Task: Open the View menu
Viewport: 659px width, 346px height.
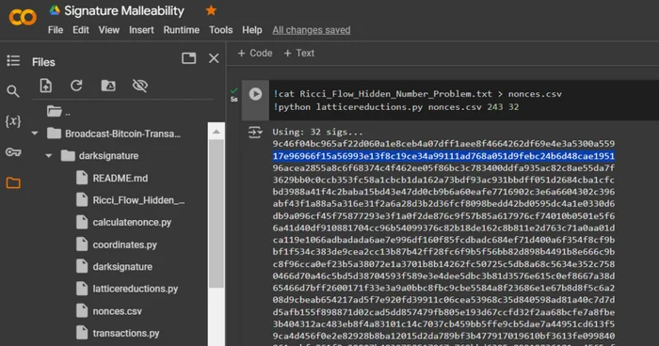Action: tap(109, 30)
